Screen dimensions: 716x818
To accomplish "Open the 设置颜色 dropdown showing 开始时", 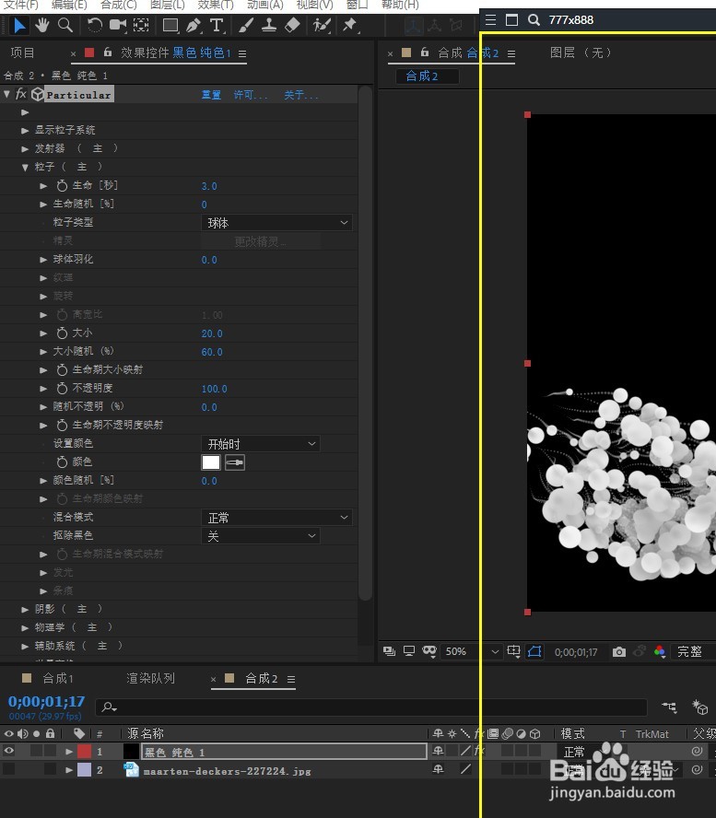I will pos(261,444).
